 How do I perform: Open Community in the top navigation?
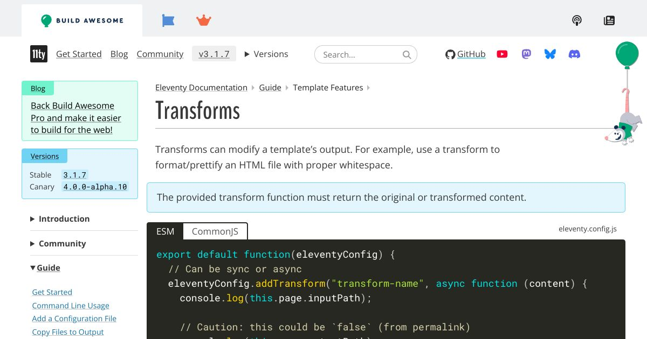(160, 54)
